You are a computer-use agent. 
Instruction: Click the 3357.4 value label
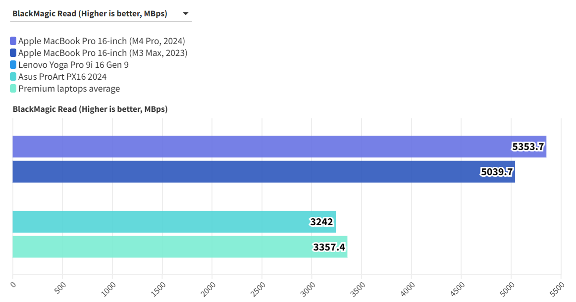click(329, 247)
